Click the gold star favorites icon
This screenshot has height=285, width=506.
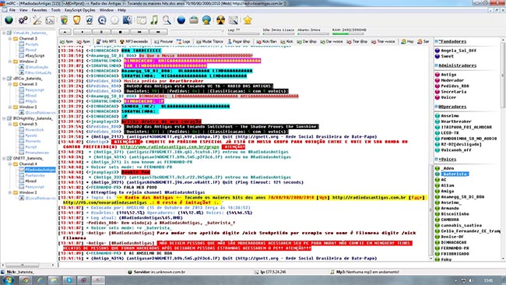point(248,20)
